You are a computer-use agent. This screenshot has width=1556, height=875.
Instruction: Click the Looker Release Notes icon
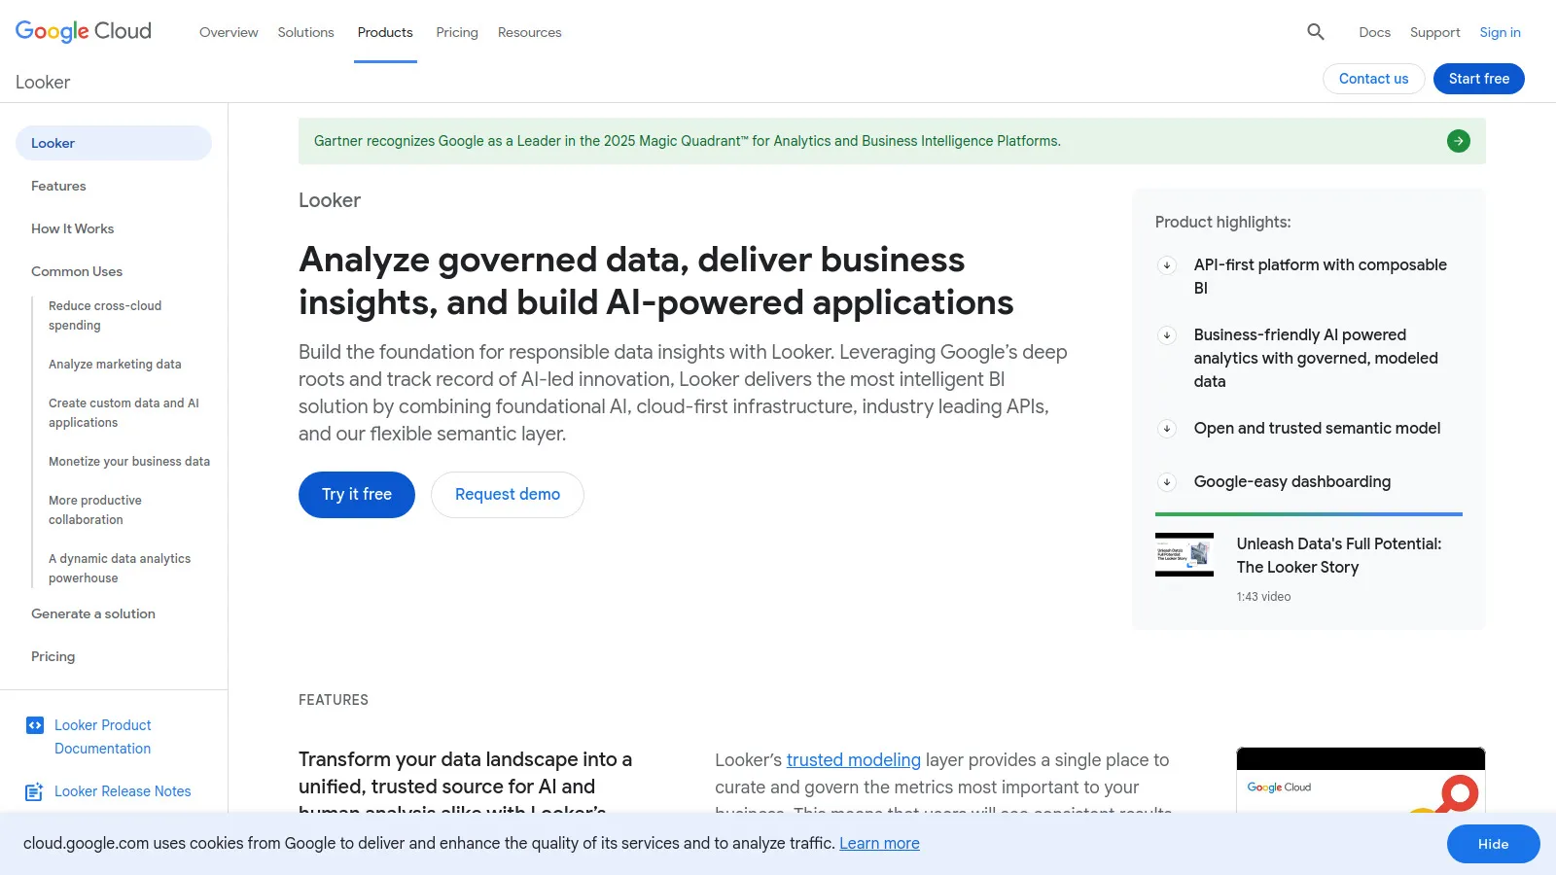click(34, 791)
